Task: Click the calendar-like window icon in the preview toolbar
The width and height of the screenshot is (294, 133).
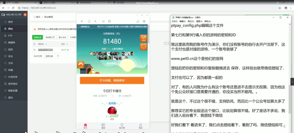Action: (x=110, y=21)
